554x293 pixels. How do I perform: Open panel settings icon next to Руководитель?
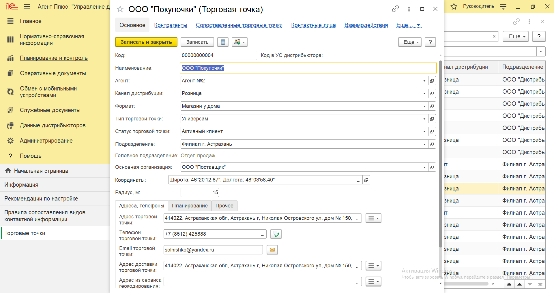[x=503, y=6]
